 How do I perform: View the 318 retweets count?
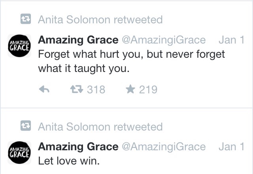click(x=96, y=90)
